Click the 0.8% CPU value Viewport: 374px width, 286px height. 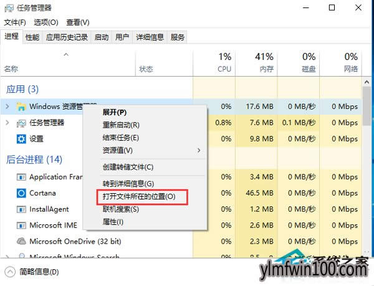pos(223,123)
